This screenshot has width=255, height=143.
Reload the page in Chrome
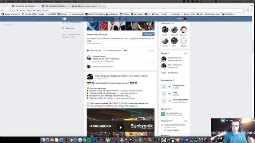pos(10,10)
